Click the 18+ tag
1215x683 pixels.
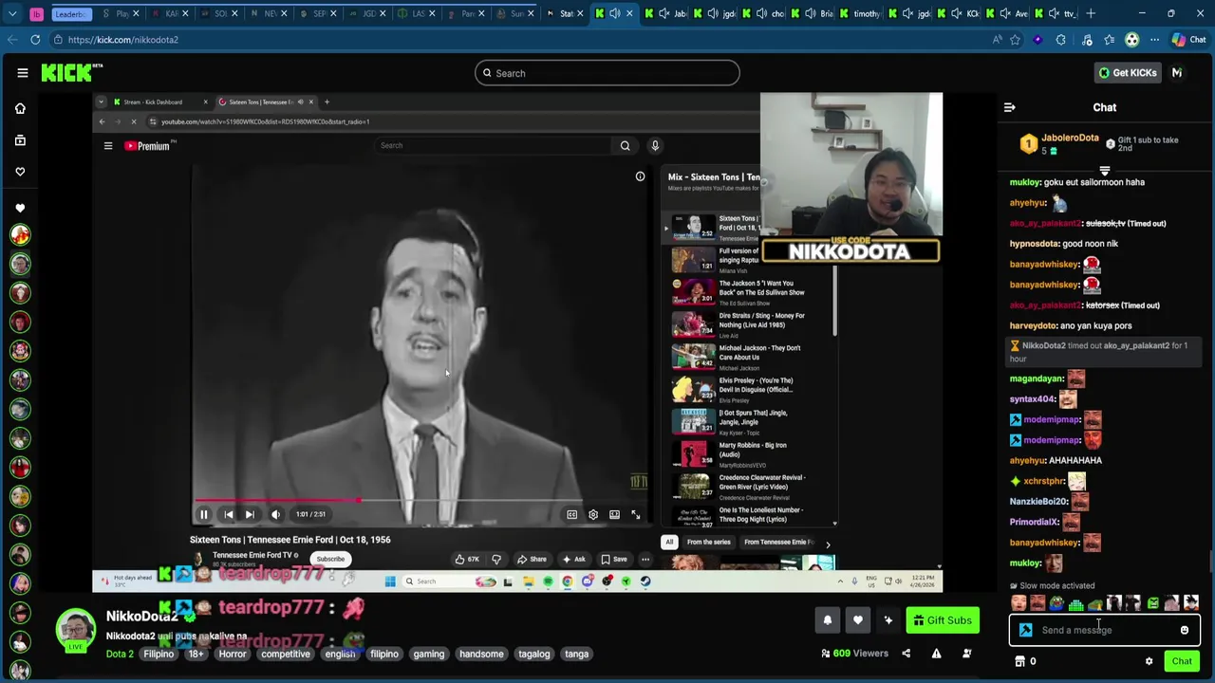(x=196, y=654)
